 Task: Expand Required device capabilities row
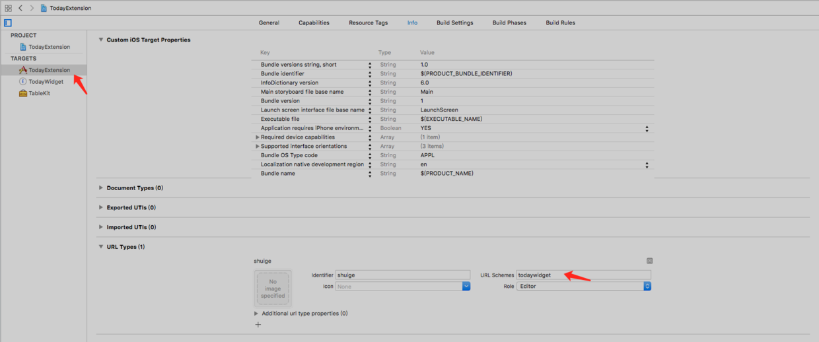(258, 137)
